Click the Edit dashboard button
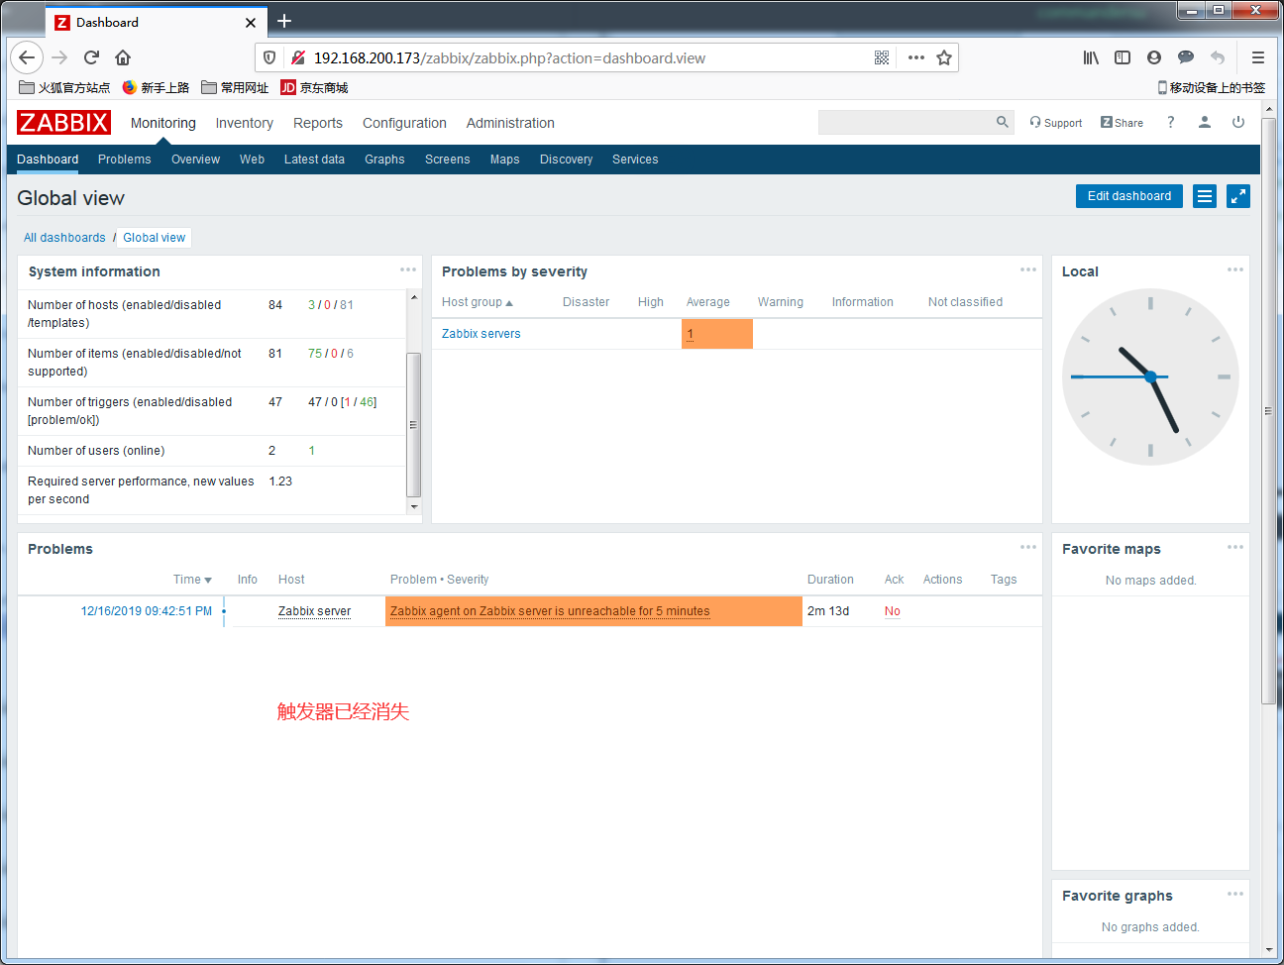The width and height of the screenshot is (1284, 965). coord(1129,196)
